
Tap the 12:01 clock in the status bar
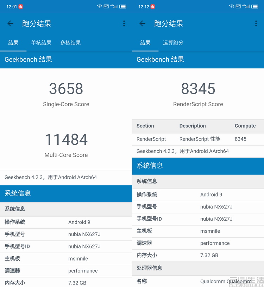pos(12,7)
